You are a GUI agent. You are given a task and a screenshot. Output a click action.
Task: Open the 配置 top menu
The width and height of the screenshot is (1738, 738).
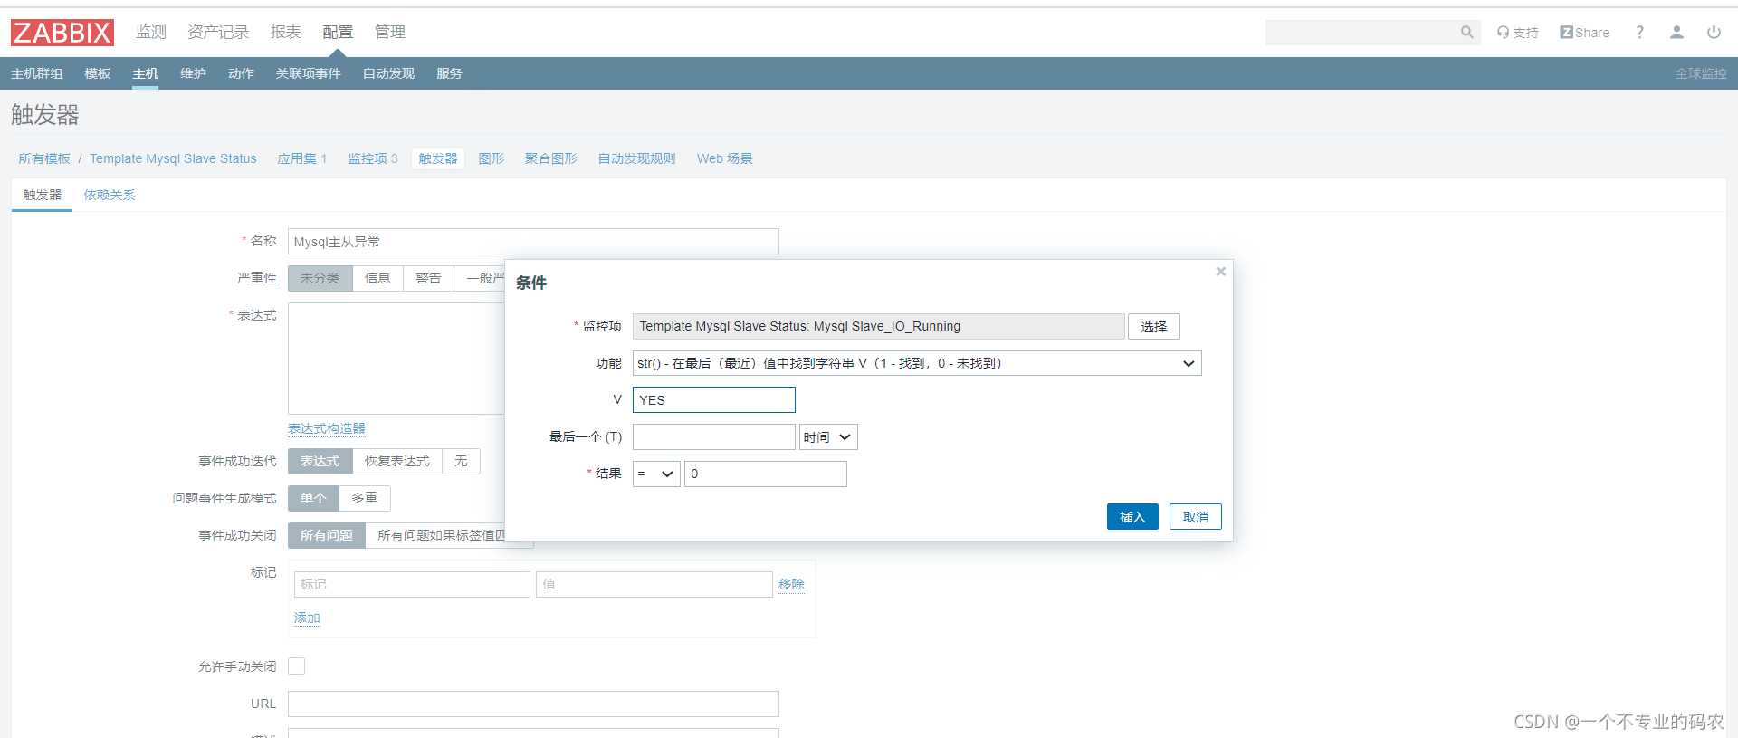[x=338, y=33]
